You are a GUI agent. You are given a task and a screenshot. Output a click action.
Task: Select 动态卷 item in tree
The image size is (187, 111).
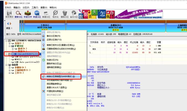(x=15, y=65)
